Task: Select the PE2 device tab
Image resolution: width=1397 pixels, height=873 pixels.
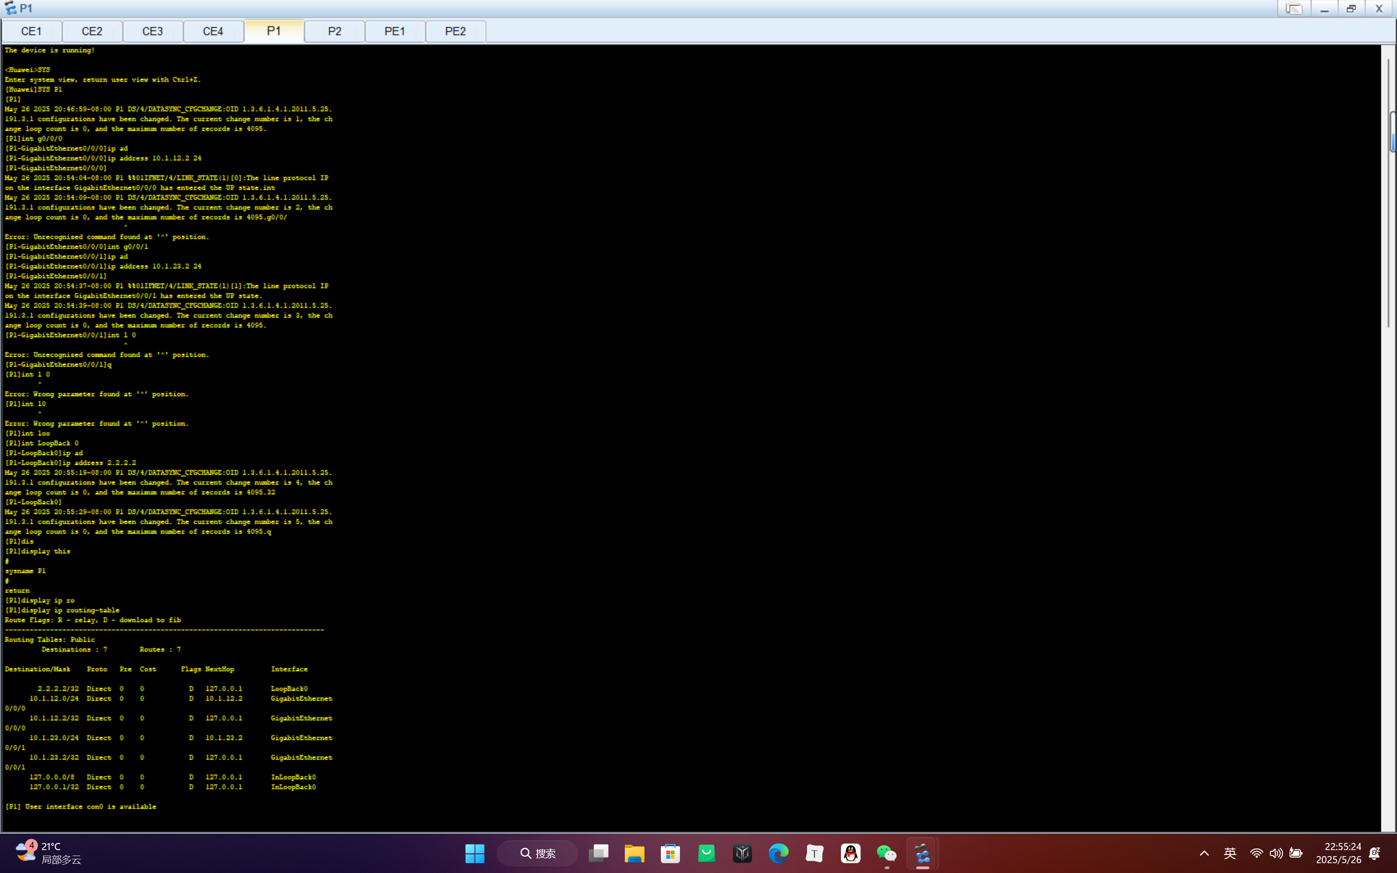Action: pyautogui.click(x=455, y=31)
